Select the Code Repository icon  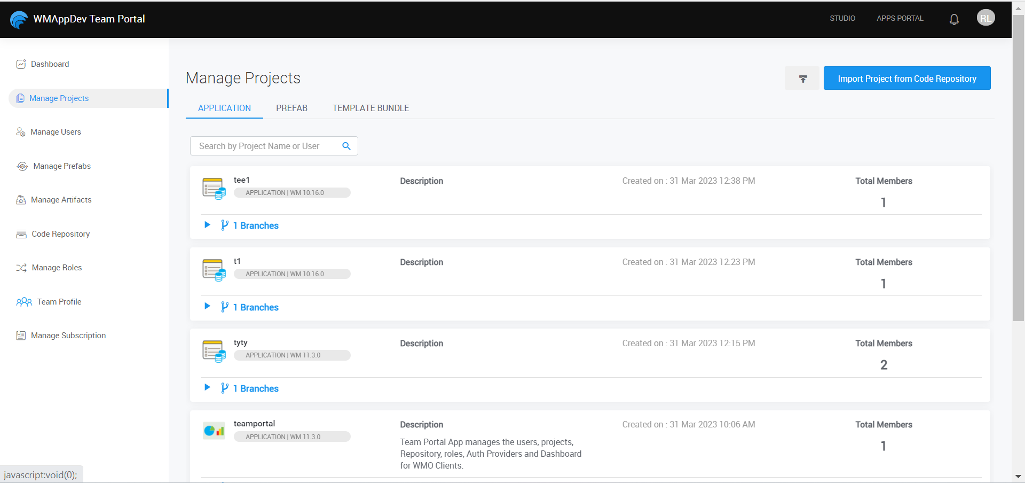tap(21, 233)
